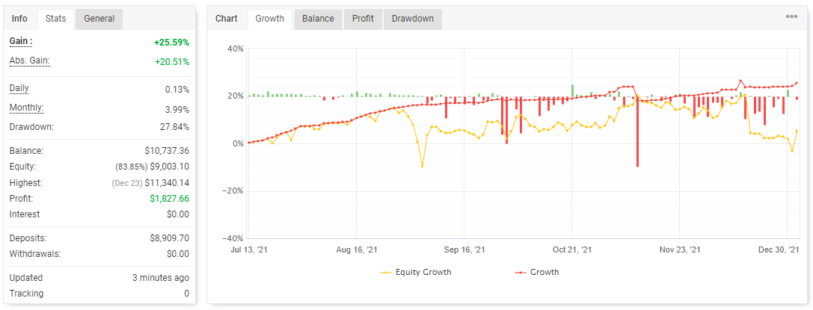Select the $10,737.36 balance value

[167, 151]
